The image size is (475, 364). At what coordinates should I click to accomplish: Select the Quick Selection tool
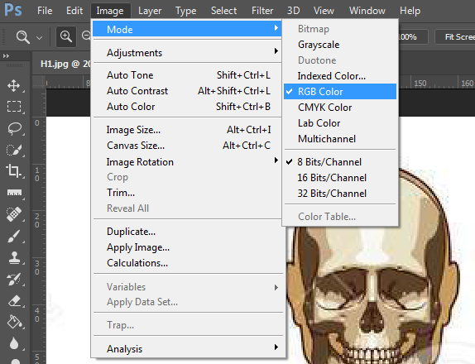point(14,150)
